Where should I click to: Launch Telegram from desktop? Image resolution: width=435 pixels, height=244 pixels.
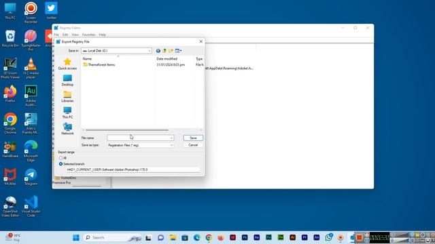[31, 177]
